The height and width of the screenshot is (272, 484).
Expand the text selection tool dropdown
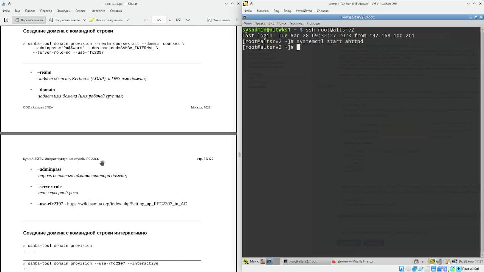[84, 20]
